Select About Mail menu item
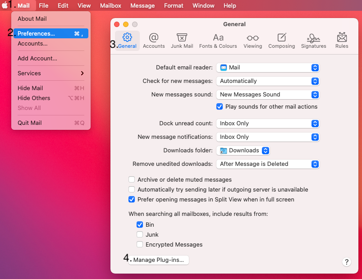The height and width of the screenshot is (279, 362). [51, 18]
